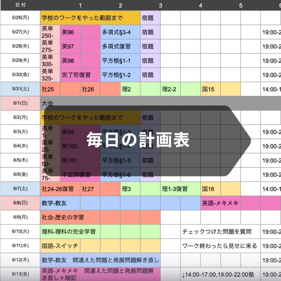Click the 5/27(火) date cell

coord(20,32)
